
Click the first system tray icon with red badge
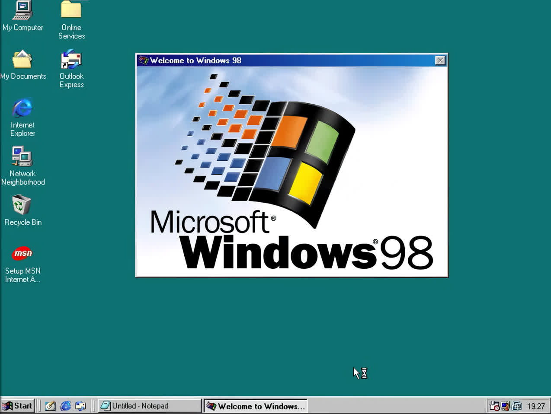point(494,406)
